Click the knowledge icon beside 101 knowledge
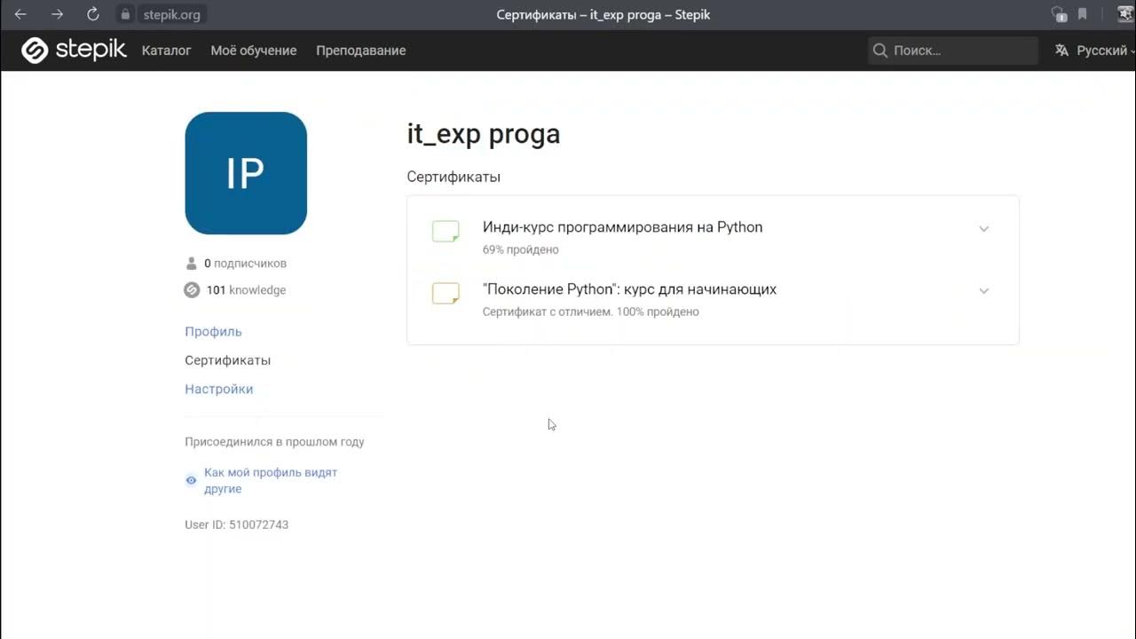 point(191,290)
